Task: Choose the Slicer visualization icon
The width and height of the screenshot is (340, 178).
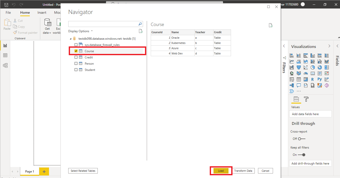Action: [292, 79]
